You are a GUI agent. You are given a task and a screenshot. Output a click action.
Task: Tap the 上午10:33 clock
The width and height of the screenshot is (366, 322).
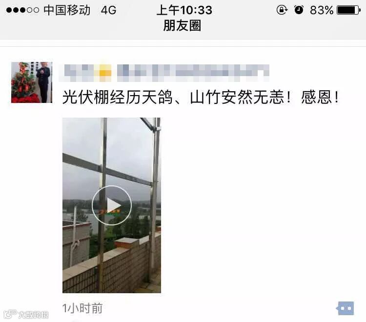tap(184, 10)
